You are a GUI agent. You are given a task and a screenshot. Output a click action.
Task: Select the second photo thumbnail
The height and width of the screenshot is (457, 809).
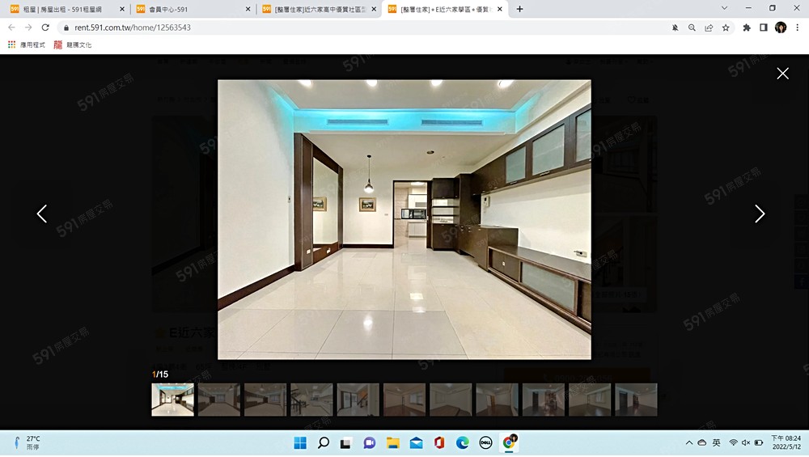219,400
